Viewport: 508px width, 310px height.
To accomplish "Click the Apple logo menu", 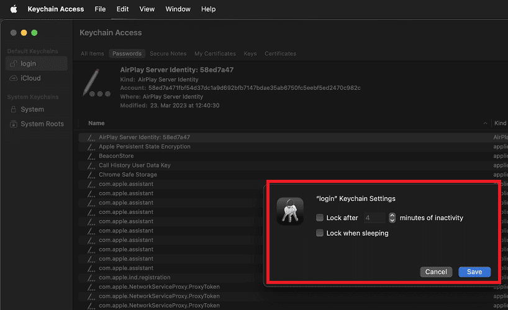I will click(x=14, y=9).
